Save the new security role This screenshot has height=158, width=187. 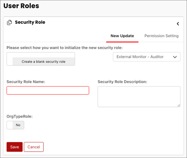click(x=14, y=147)
